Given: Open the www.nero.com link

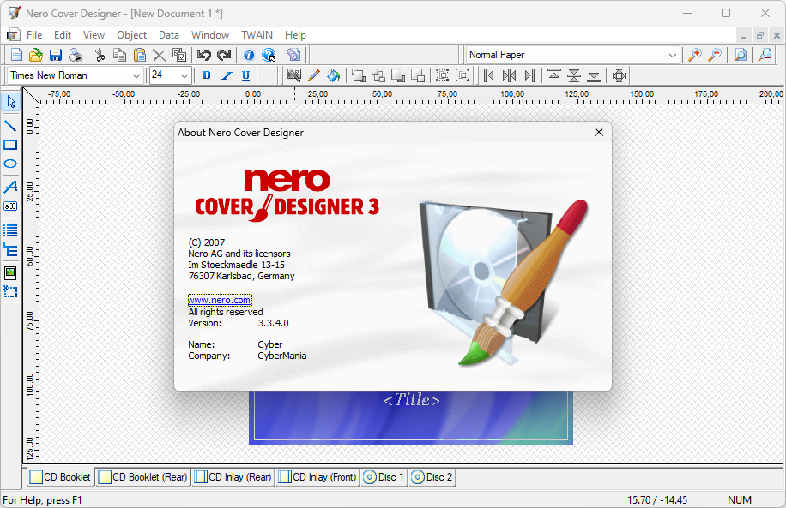Looking at the screenshot, I should pyautogui.click(x=220, y=301).
